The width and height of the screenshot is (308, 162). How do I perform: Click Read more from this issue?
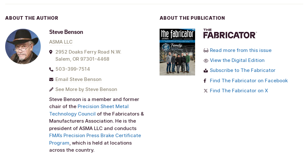pyautogui.click(x=241, y=50)
